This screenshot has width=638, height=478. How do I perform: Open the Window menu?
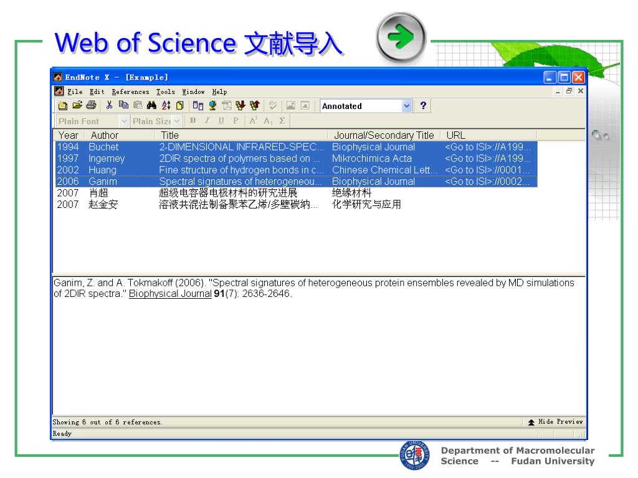coord(193,92)
